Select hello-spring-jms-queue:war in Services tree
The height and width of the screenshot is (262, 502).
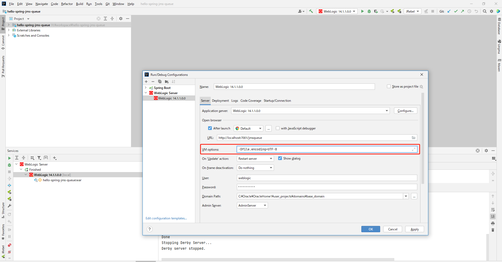pos(62,180)
